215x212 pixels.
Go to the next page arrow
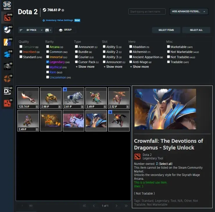117,206
